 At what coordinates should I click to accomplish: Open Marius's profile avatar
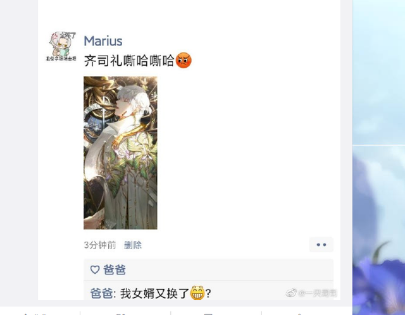[x=61, y=46]
